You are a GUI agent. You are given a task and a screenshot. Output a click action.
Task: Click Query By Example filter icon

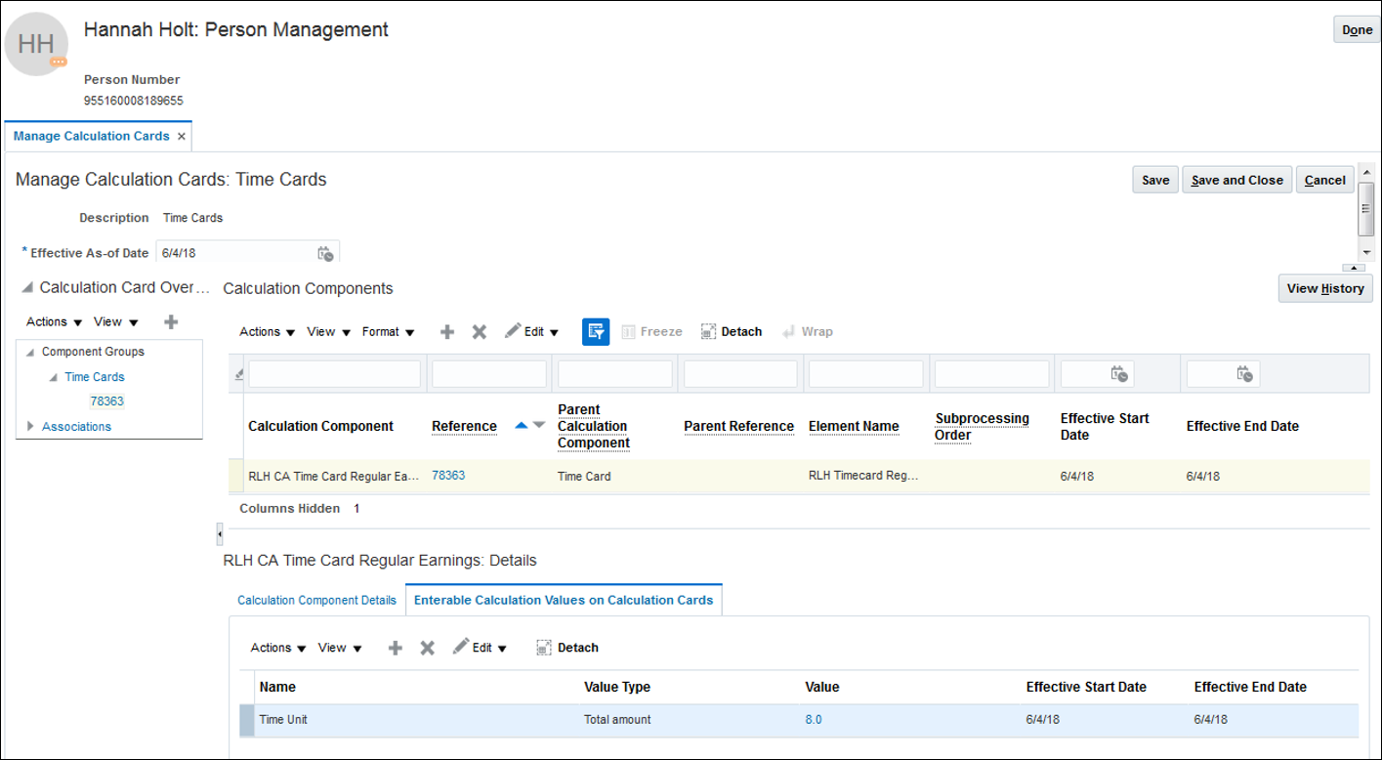pyautogui.click(x=596, y=332)
